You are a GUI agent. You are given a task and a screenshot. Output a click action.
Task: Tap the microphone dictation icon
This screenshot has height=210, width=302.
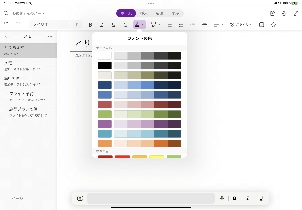point(222,198)
